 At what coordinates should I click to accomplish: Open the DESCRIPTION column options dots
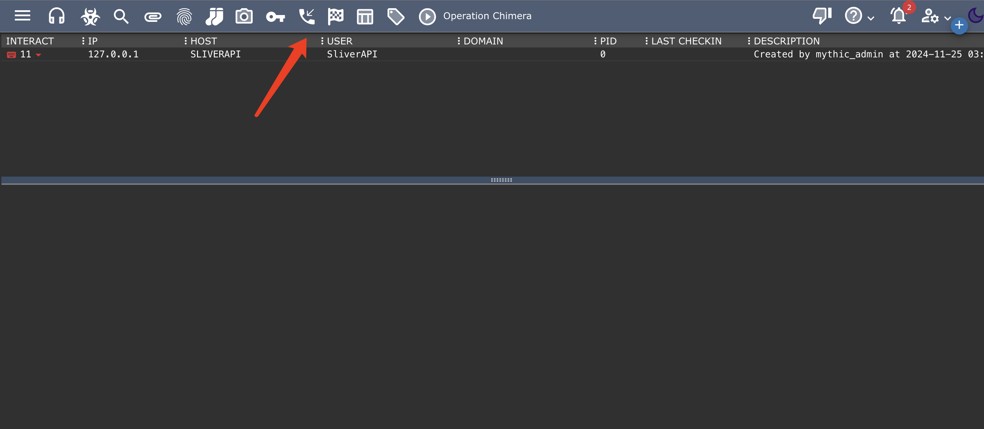749,41
